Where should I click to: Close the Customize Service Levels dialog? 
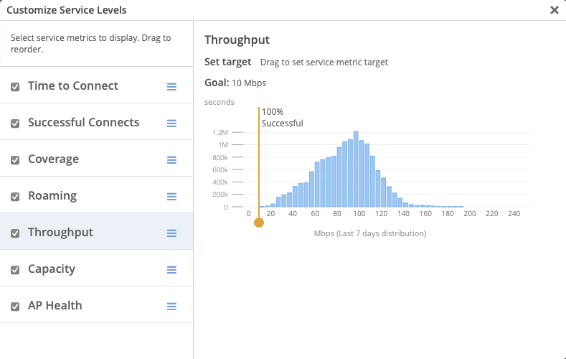point(554,10)
